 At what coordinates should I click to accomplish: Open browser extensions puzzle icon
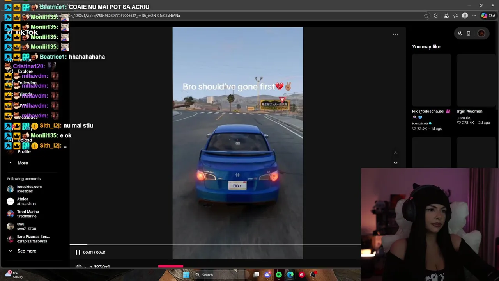pyautogui.click(x=436, y=16)
